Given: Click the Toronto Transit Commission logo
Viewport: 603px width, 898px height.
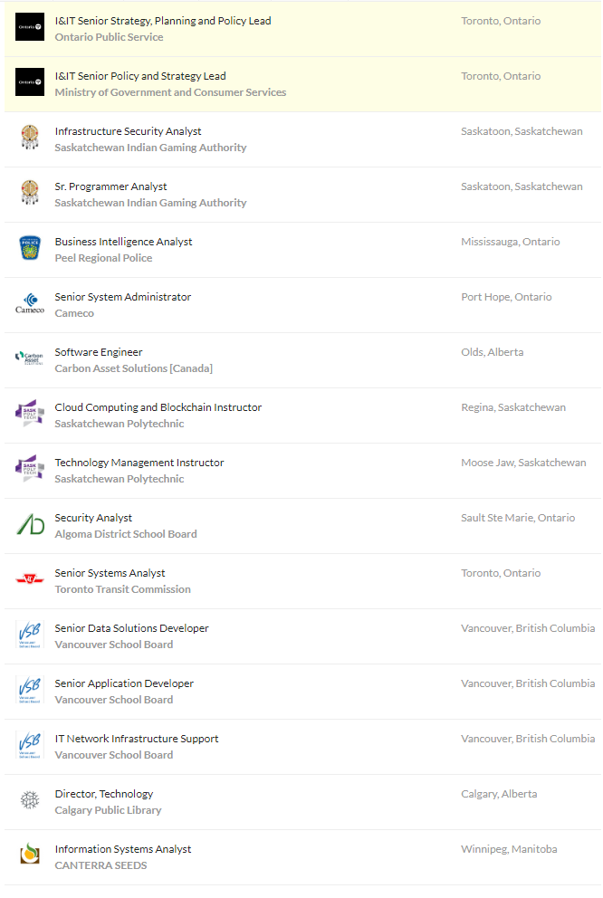Looking at the screenshot, I should coord(30,579).
